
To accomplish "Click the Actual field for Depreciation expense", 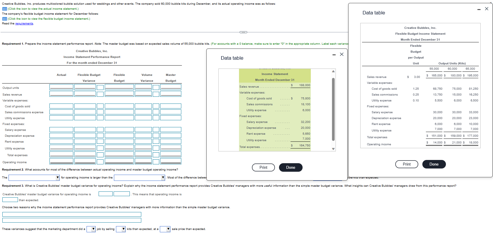I will tap(61, 136).
